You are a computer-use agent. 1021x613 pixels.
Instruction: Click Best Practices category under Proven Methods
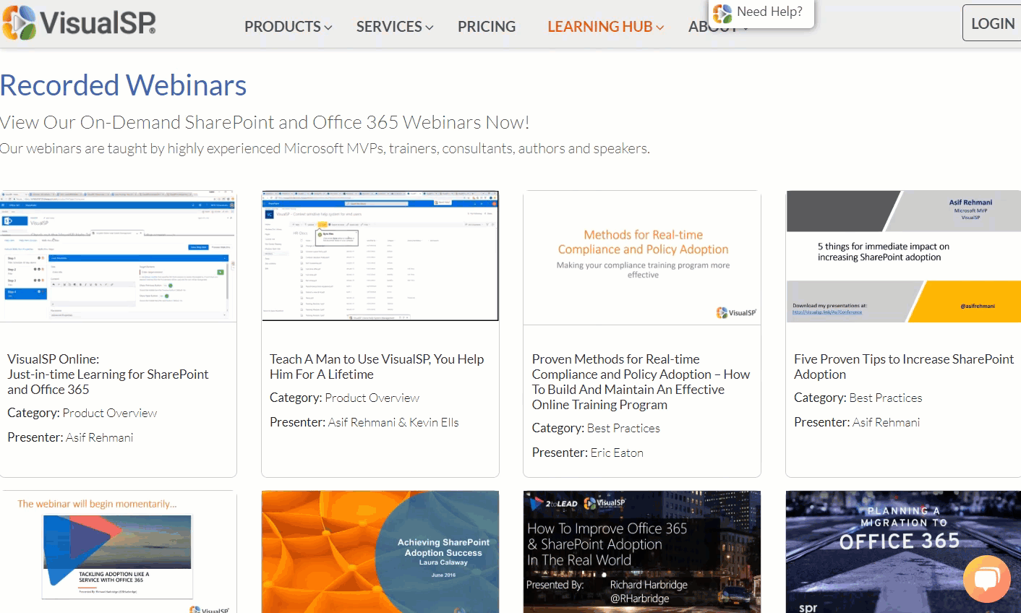(623, 428)
